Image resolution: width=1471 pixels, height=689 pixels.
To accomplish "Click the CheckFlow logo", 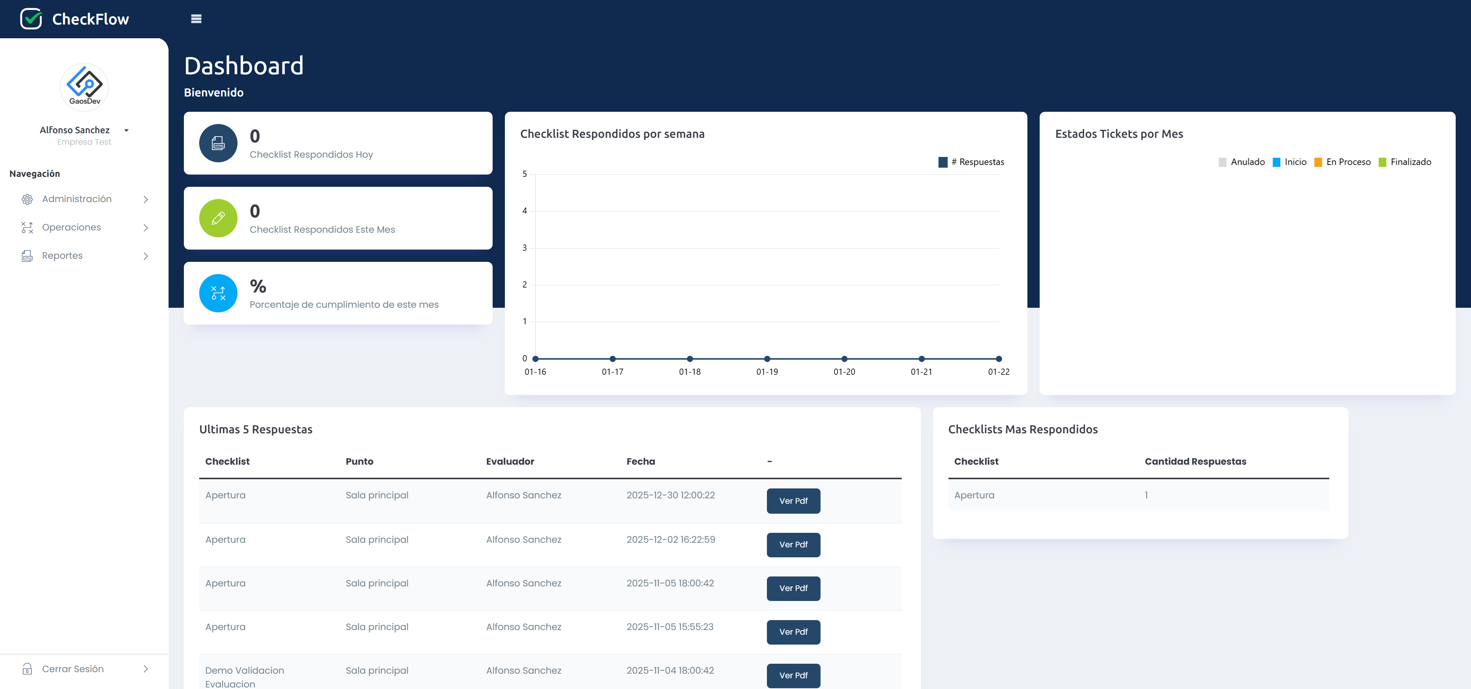I will (75, 18).
